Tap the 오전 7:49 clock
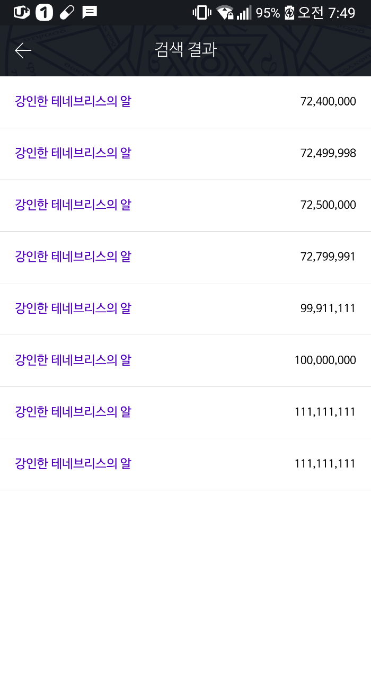This screenshot has width=371, height=688. coord(326,13)
